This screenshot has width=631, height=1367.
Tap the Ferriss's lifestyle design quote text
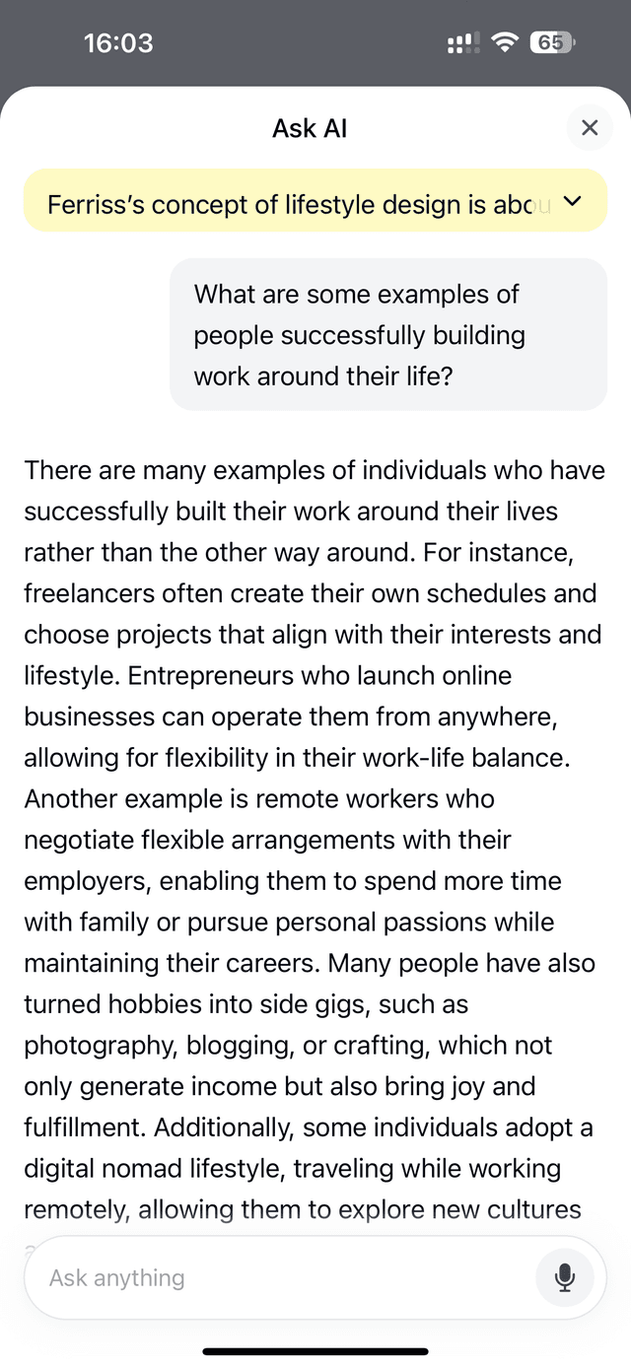click(x=296, y=204)
